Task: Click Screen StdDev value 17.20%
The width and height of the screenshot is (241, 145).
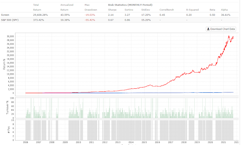Action: pos(146,15)
